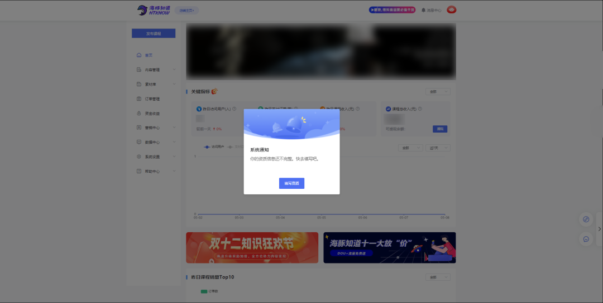Click the 帮助中心 question icon

[x=139, y=171]
